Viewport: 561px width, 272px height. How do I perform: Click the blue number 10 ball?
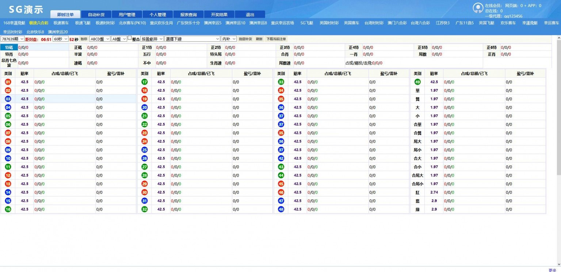[x=8, y=158]
